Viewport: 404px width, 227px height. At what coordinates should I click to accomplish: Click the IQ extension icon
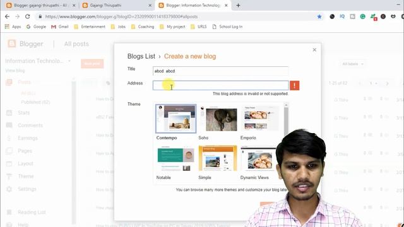tap(342, 16)
